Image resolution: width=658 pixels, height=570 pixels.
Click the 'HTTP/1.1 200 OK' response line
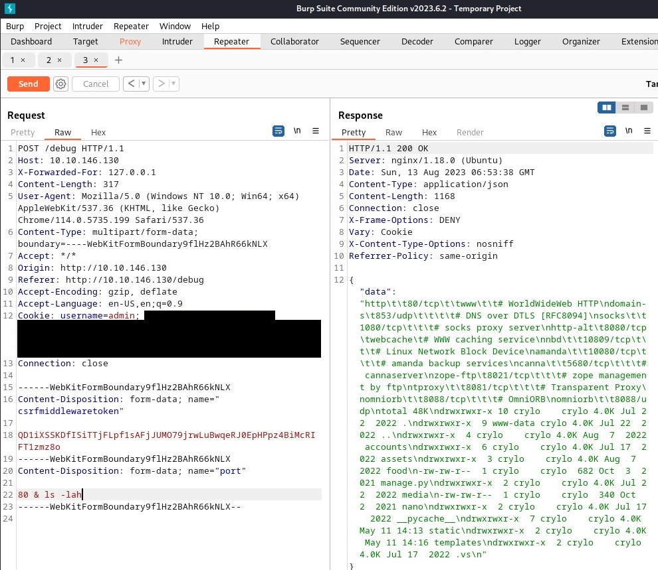(x=389, y=148)
